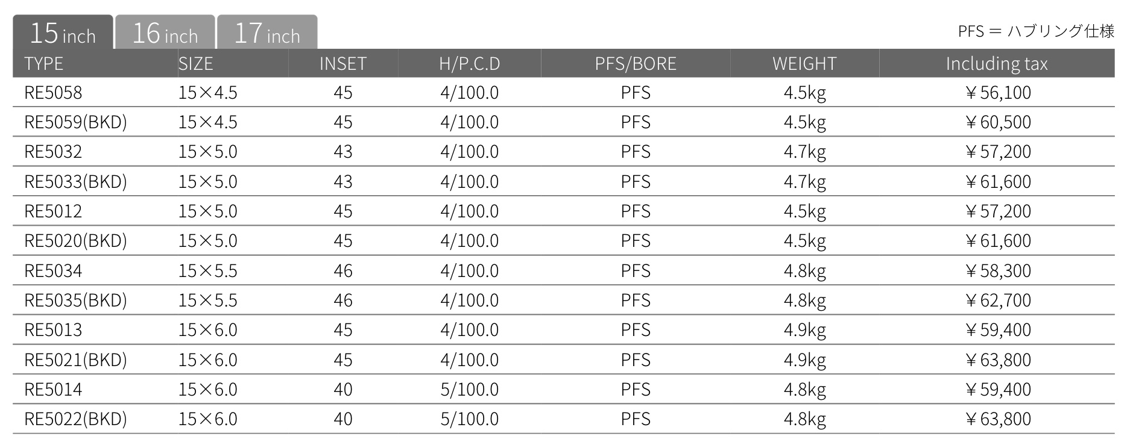Switch to the 15 inch tab
1130x445 pixels.
[x=63, y=33]
